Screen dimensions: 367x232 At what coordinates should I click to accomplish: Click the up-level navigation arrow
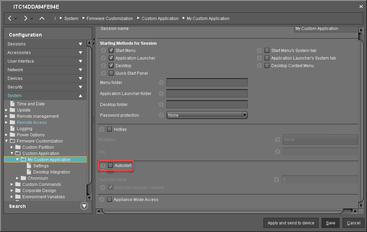42,18
